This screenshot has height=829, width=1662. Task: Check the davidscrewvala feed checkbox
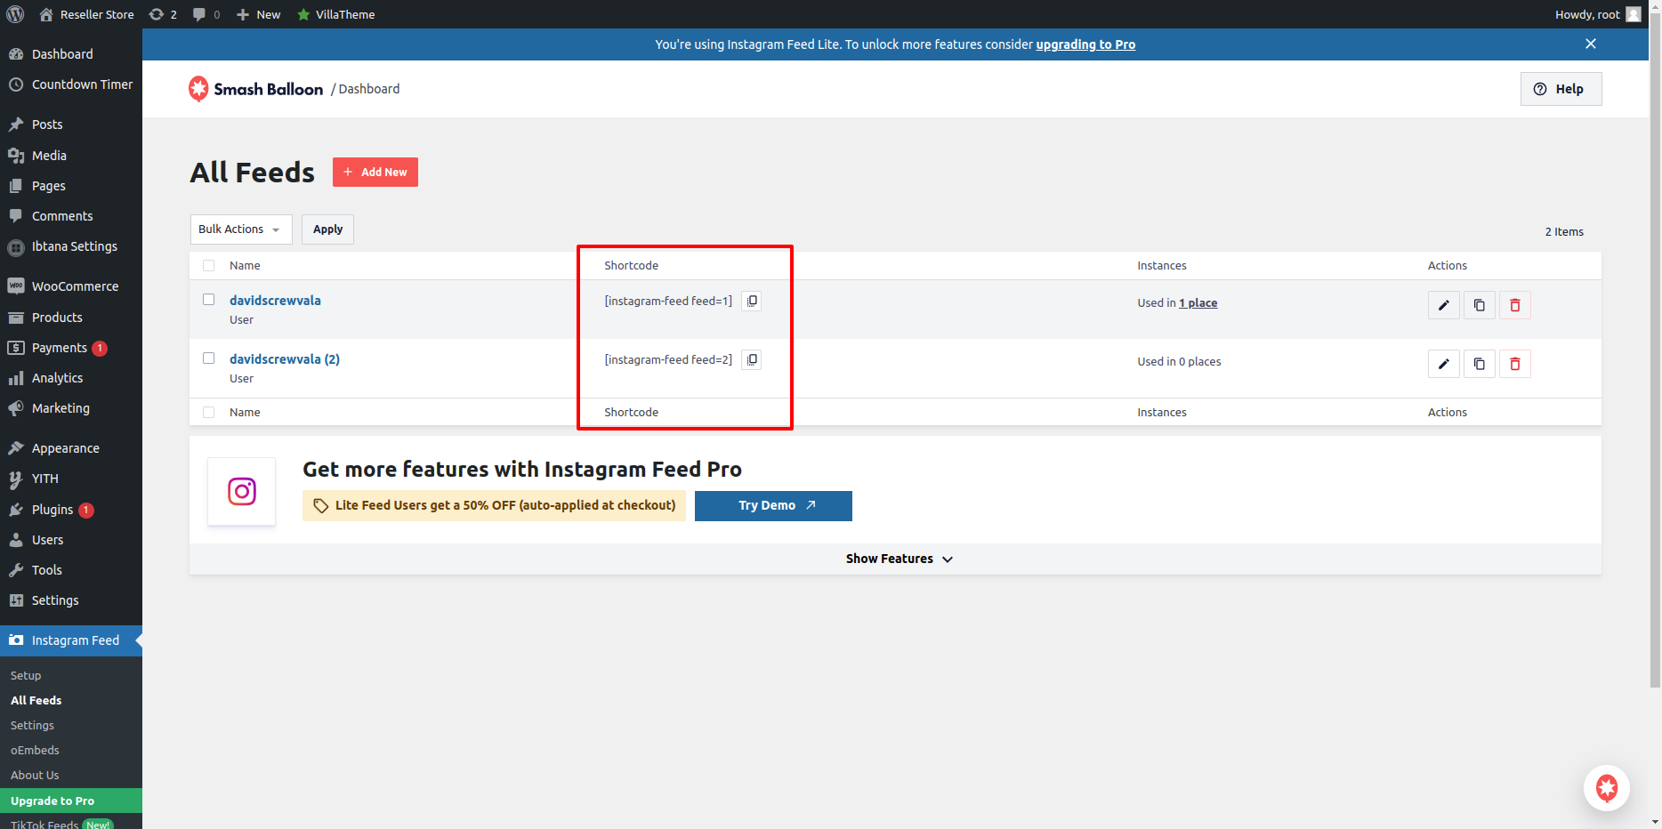pos(209,300)
